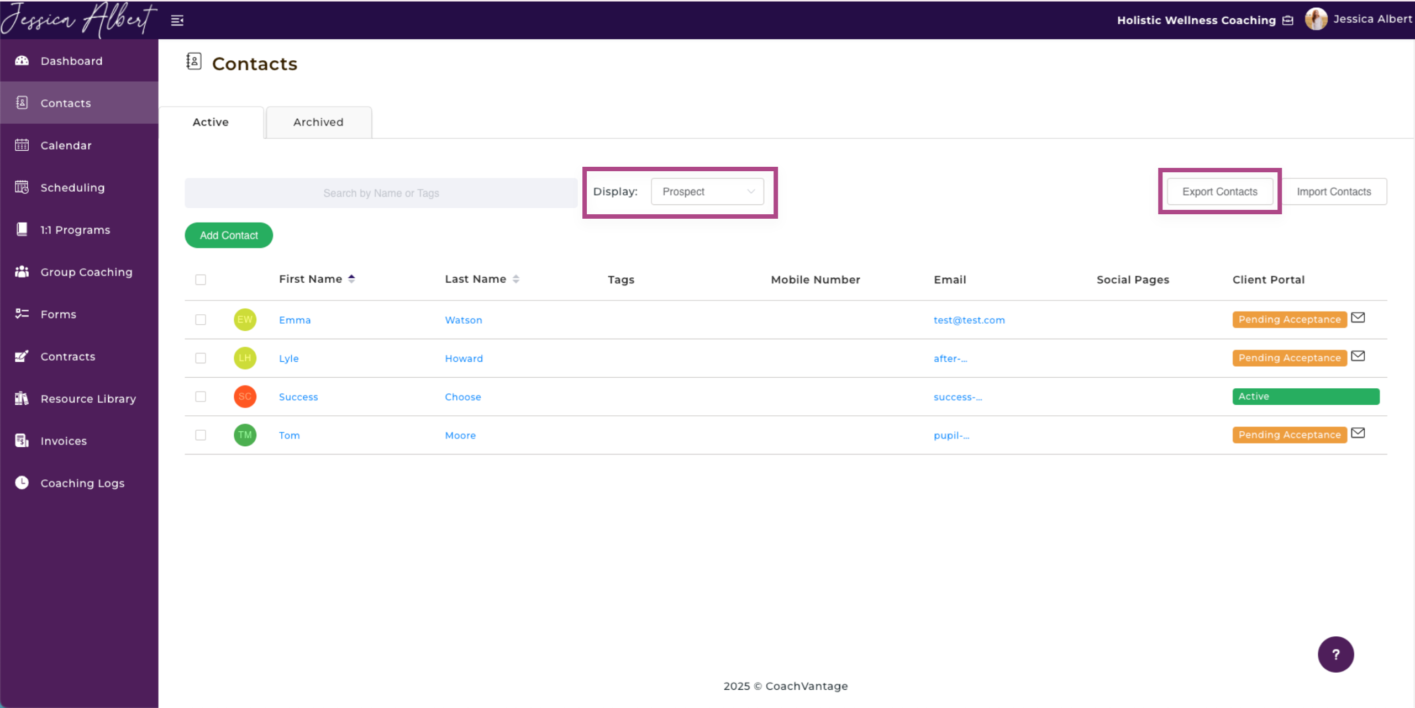Click the pupil-... email link
This screenshot has height=708, width=1415.
(951, 435)
